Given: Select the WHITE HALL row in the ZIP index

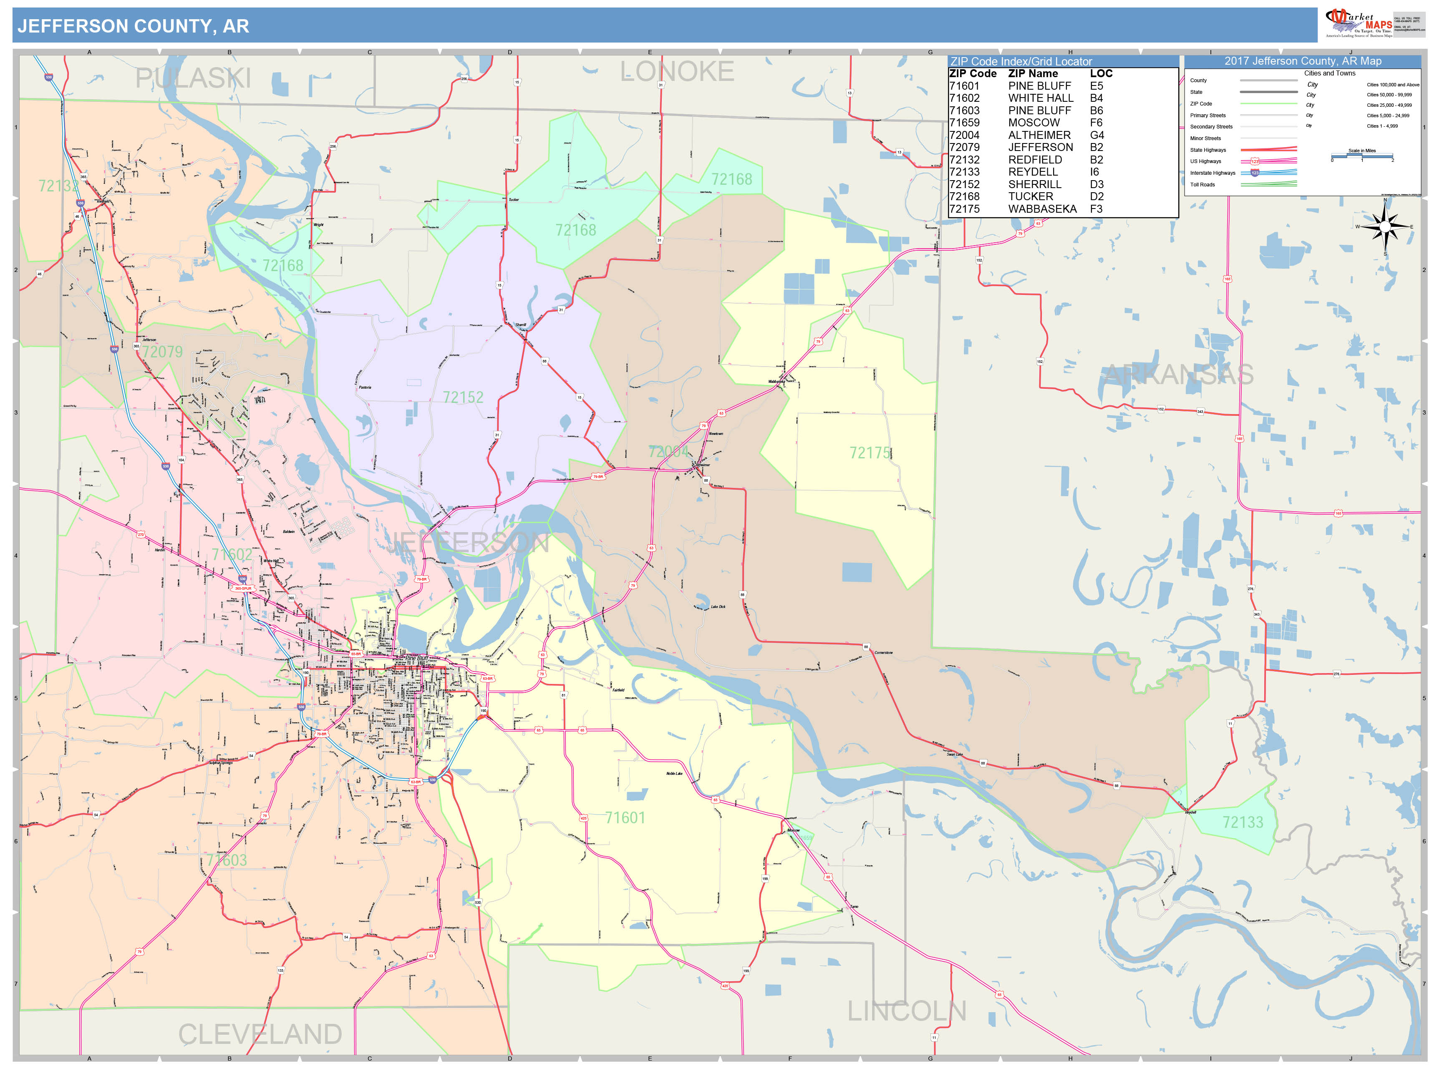Looking at the screenshot, I should click(x=1041, y=98).
